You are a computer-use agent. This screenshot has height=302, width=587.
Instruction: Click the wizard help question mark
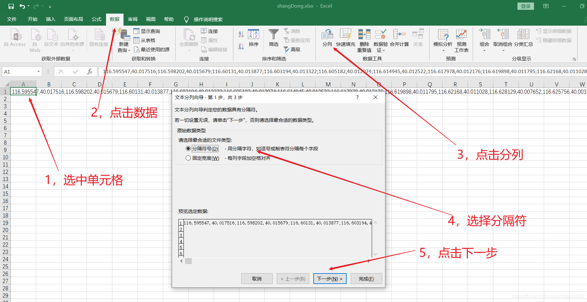(357, 97)
